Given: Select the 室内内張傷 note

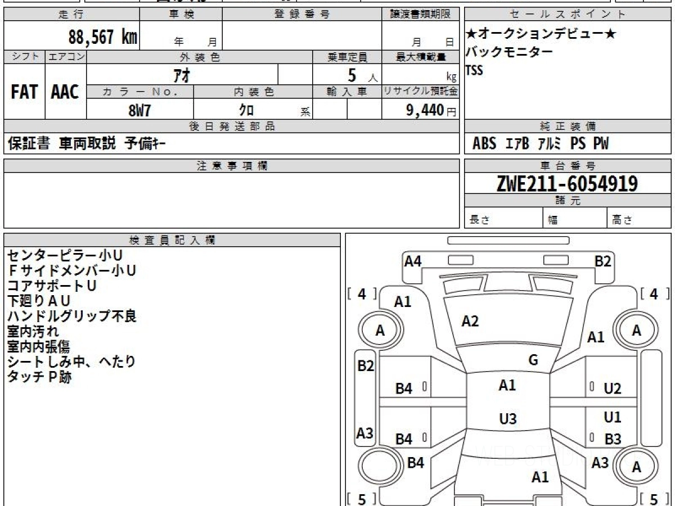Looking at the screenshot, I should 39,346.
